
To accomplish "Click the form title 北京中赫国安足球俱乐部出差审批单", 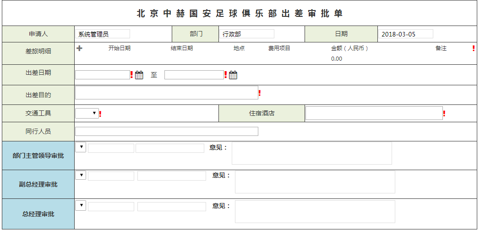I will tap(240, 13).
